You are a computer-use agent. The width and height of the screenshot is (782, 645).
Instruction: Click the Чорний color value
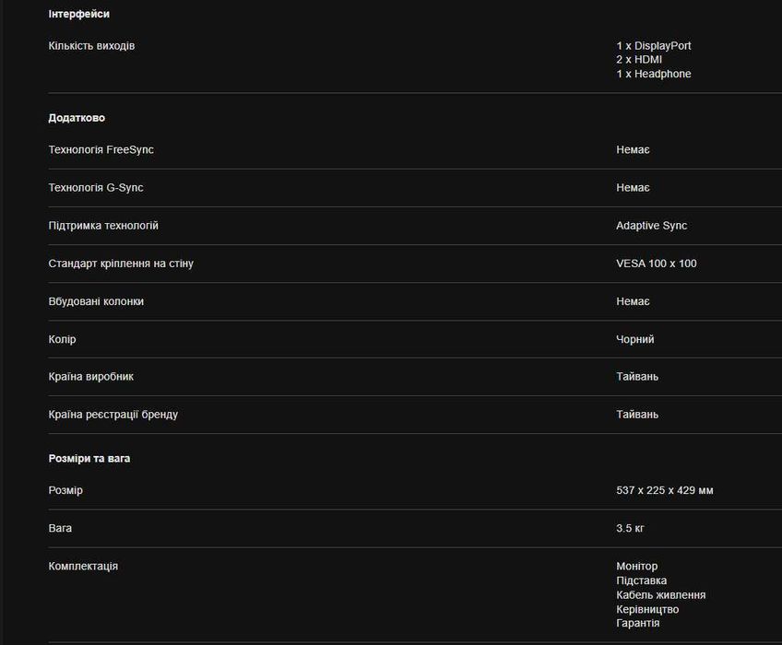tap(634, 339)
